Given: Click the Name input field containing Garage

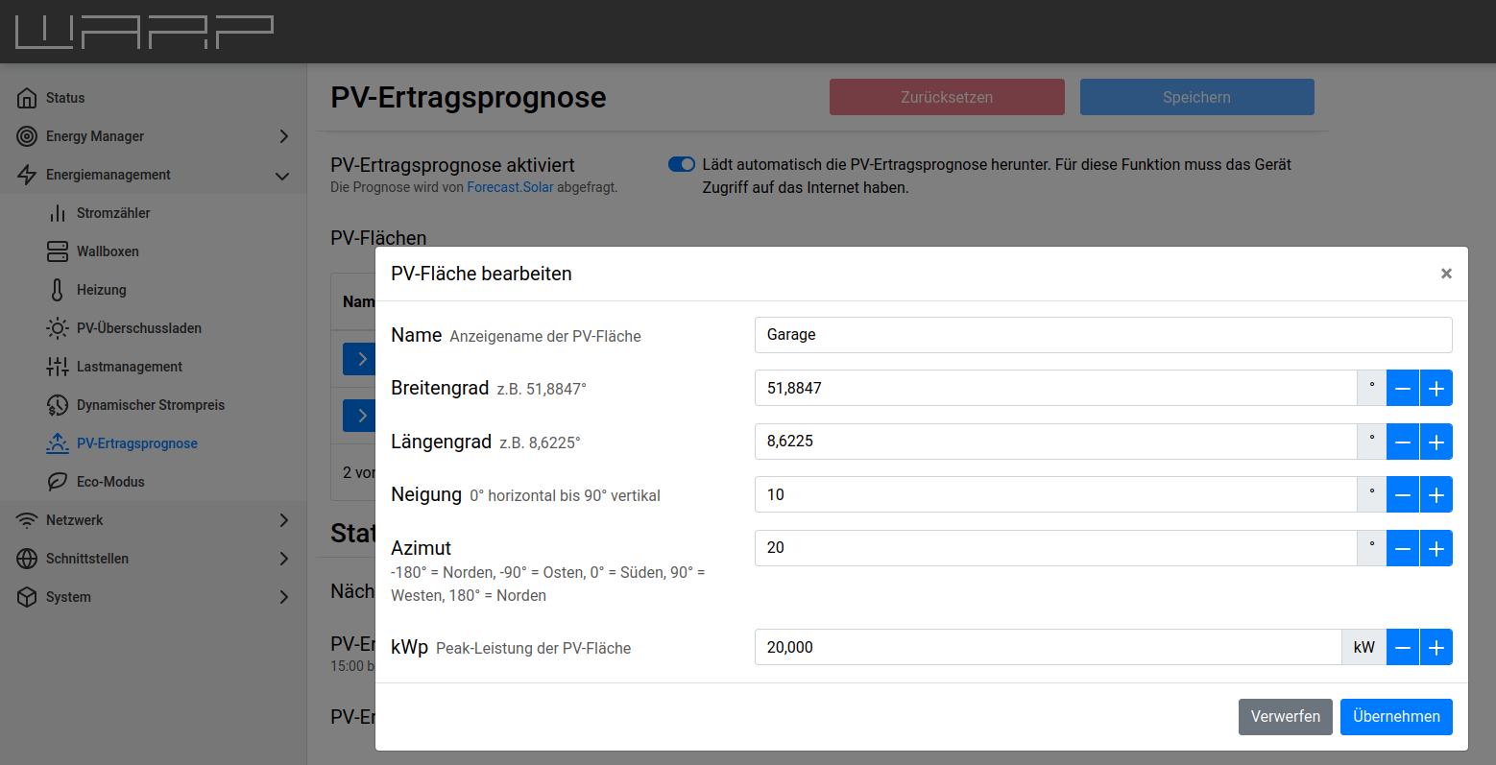Looking at the screenshot, I should (x=1102, y=335).
